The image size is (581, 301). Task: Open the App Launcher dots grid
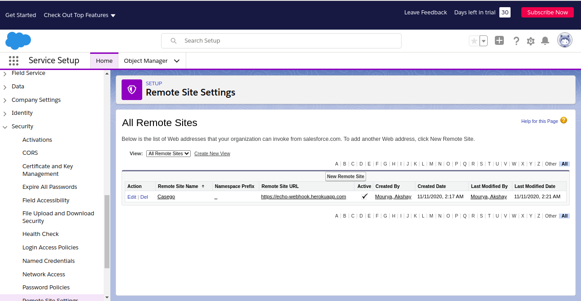click(13, 61)
